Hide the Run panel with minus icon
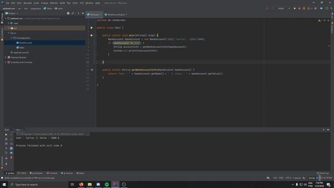 click(328, 130)
